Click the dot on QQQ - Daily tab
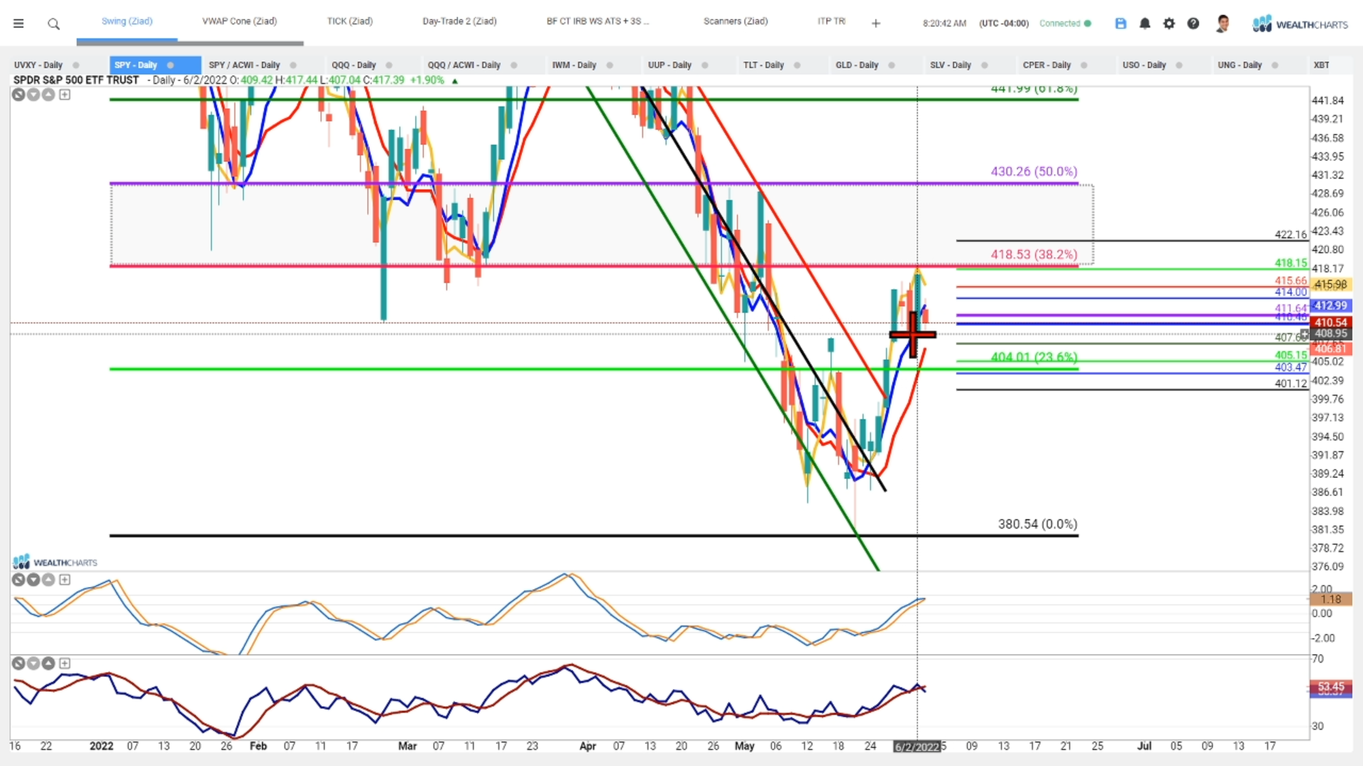The image size is (1363, 766). pos(389,65)
